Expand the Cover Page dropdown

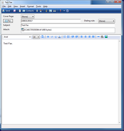(x=28, y=17)
